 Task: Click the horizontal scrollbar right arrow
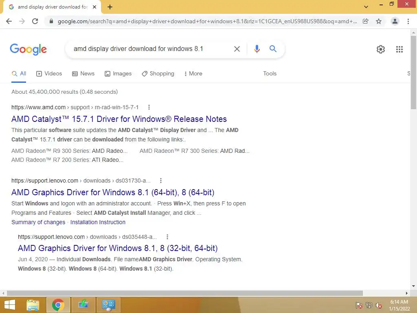coord(406,293)
